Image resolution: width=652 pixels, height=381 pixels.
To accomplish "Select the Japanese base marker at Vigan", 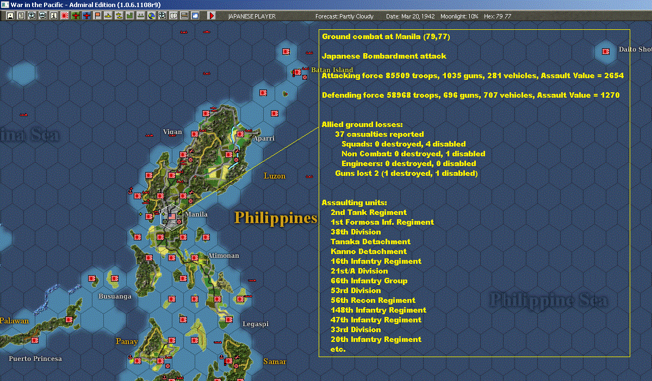I will (x=195, y=134).
